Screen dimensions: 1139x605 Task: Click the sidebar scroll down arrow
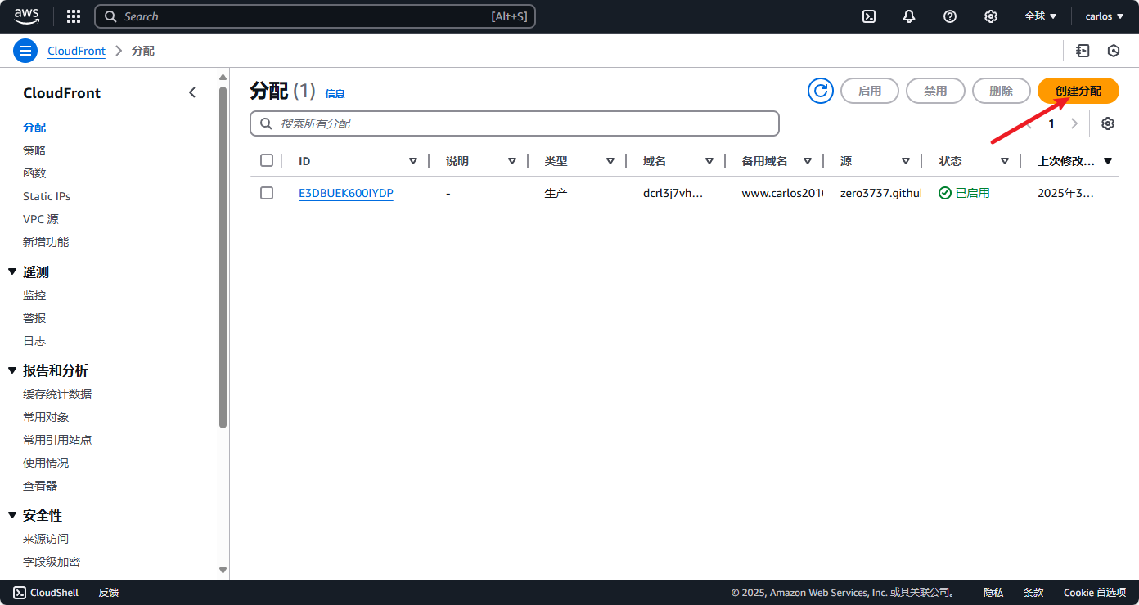click(223, 570)
